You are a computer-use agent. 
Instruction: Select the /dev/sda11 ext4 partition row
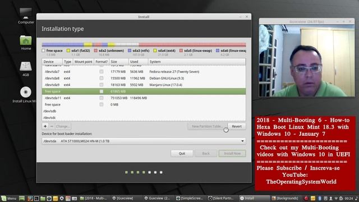pos(144,98)
